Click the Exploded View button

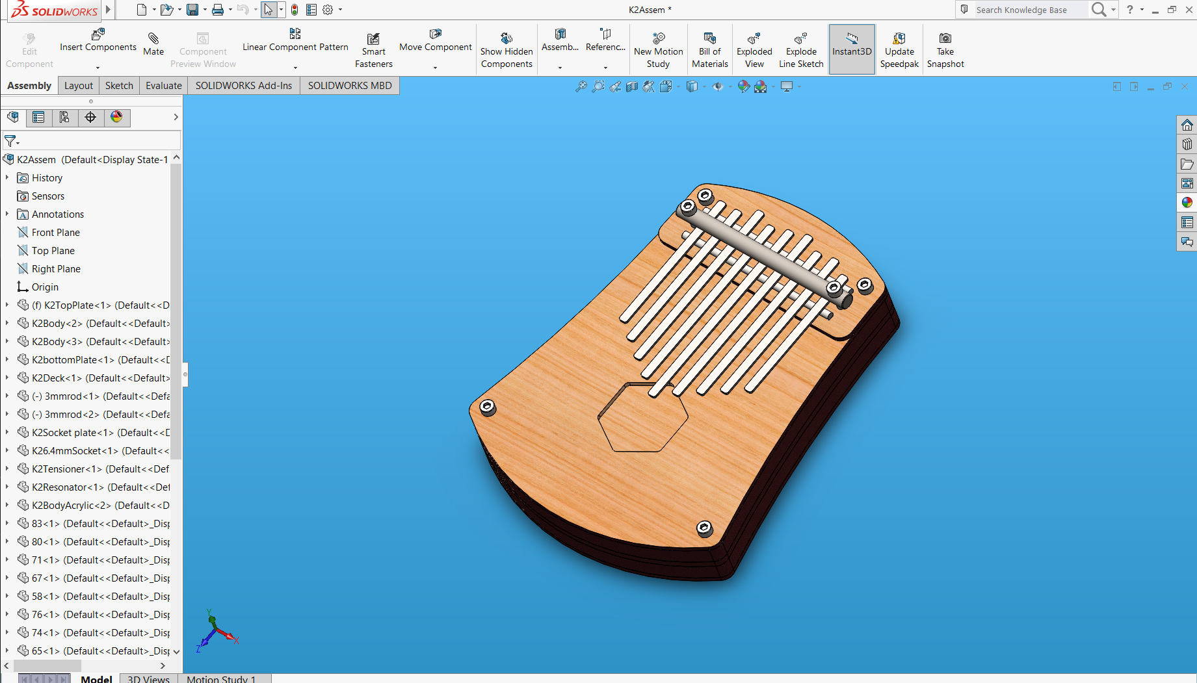[x=754, y=49]
